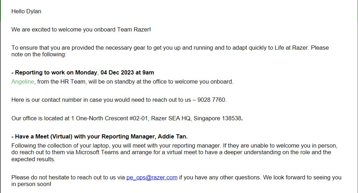The height and width of the screenshot is (193, 358).
Task: Click the manager name Addie Tan
Action: click(172, 136)
